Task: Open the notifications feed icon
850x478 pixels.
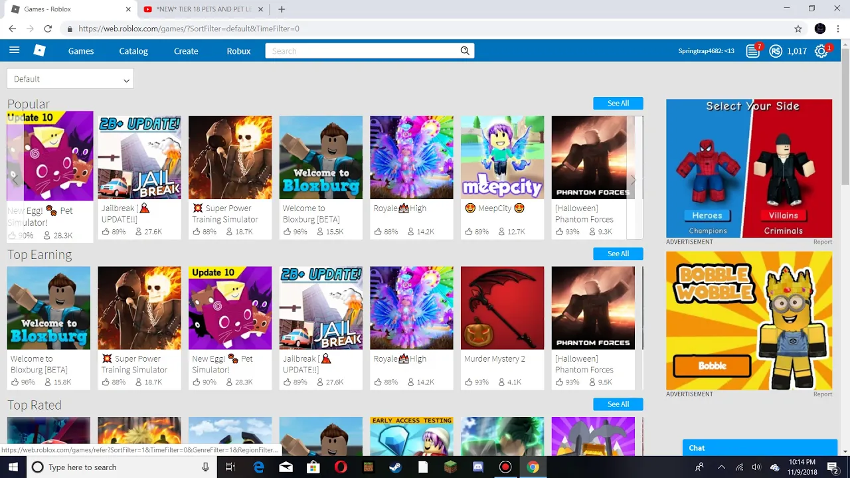Action: 752,51
